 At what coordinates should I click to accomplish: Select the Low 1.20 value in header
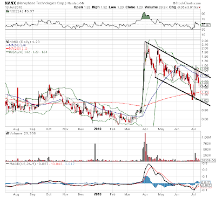117,7
